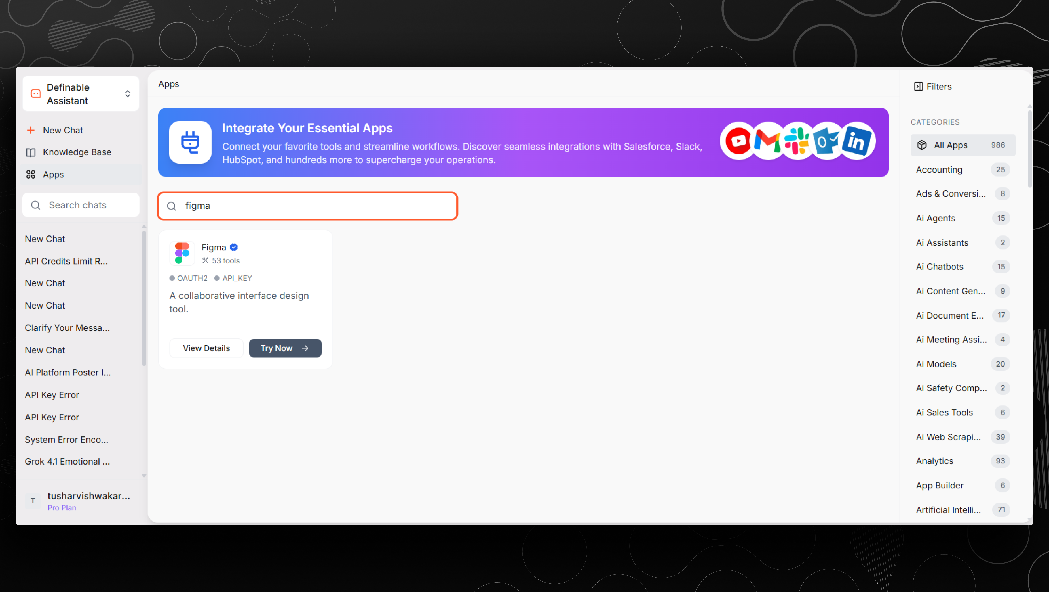Click the Figma app logo

pyautogui.click(x=182, y=253)
